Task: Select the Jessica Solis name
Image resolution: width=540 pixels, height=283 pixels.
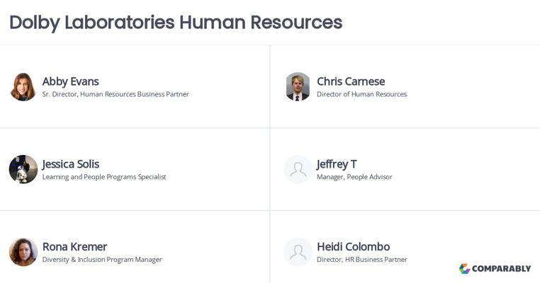Action: click(71, 164)
